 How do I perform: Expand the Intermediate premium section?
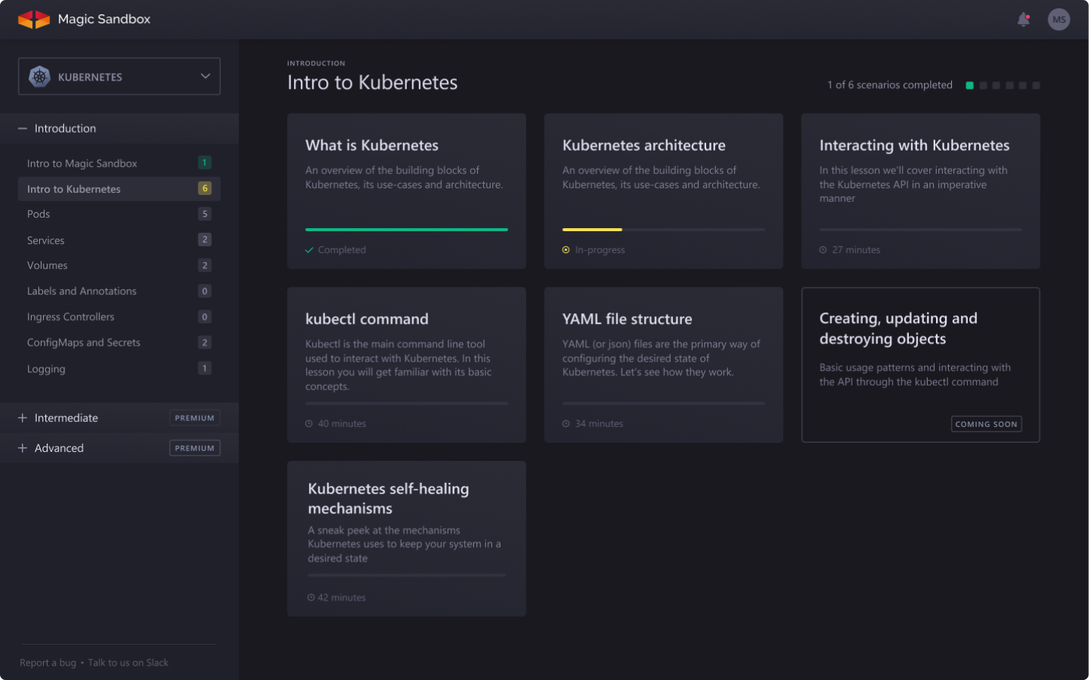tap(23, 418)
